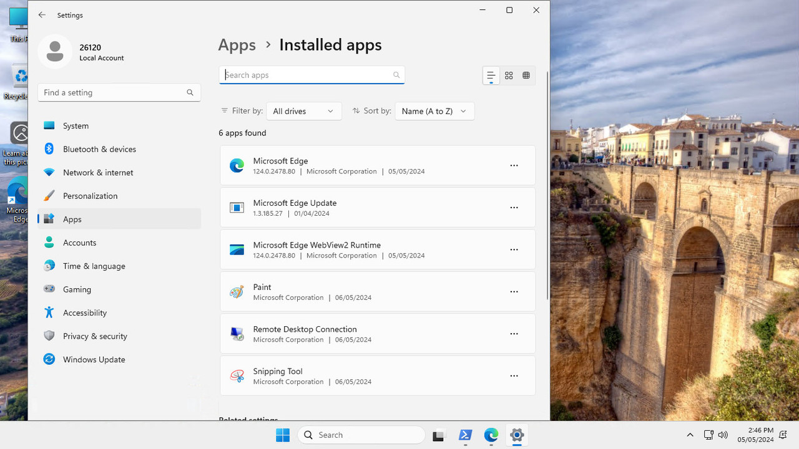799x449 pixels.
Task: Click the Microsoft Edge Update icon
Action: tap(237, 208)
